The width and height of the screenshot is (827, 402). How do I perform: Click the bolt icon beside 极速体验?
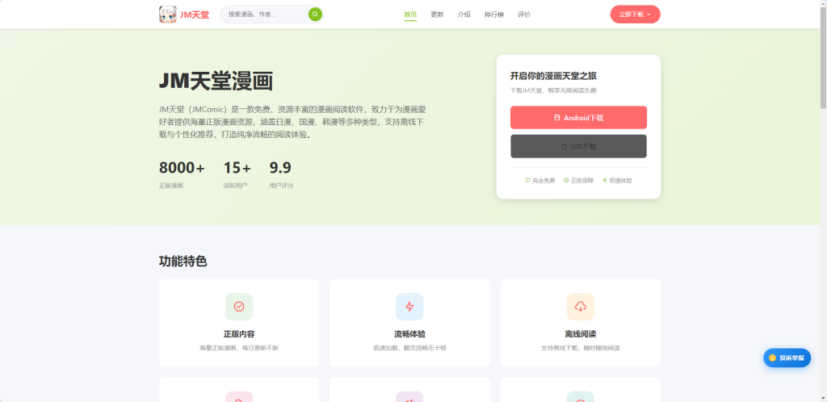tap(605, 180)
